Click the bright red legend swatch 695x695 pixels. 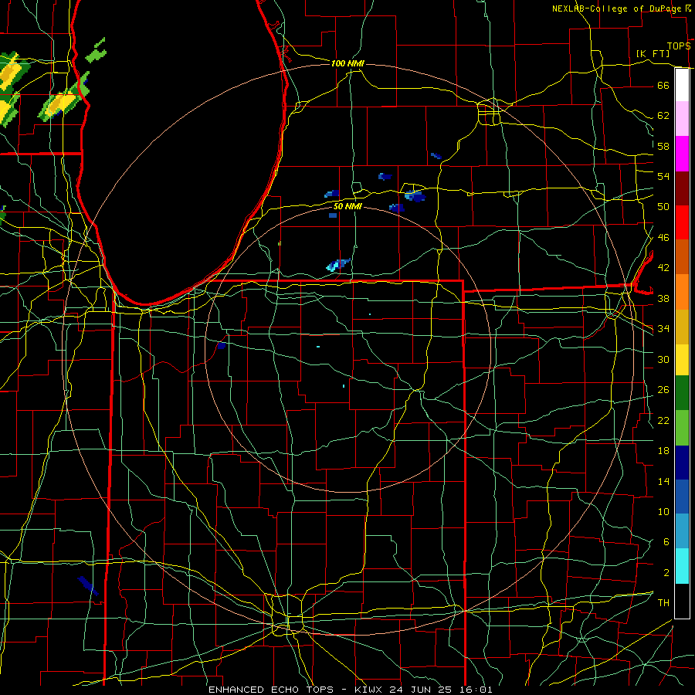[682, 222]
